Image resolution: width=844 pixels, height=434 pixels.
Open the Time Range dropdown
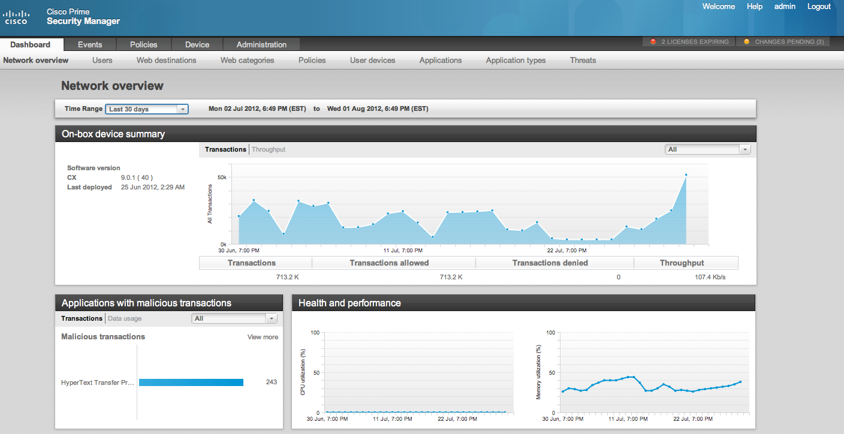click(x=147, y=109)
